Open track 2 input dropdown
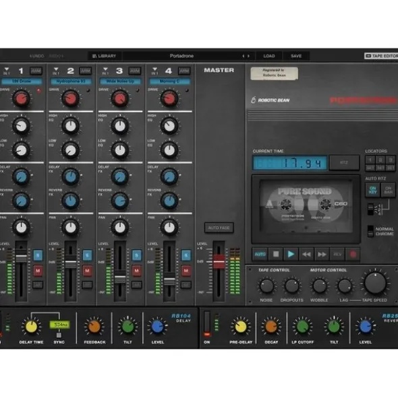This screenshot has height=398, width=398. coord(56,71)
